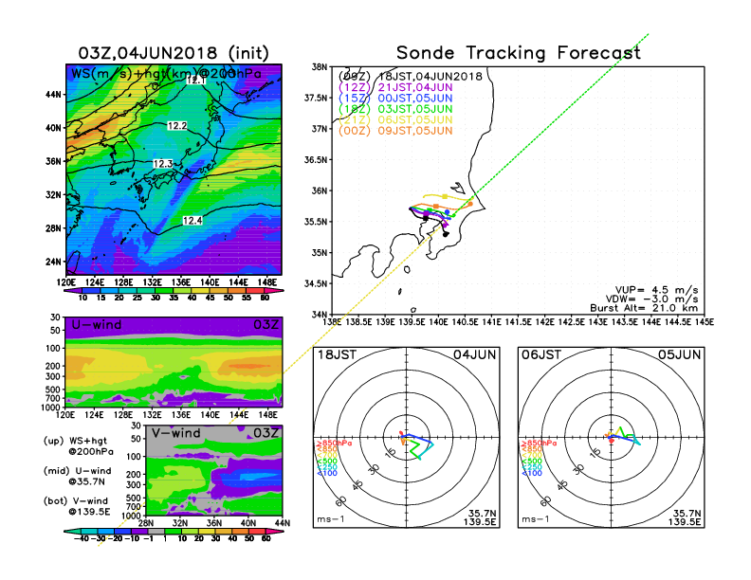Image resolution: width=751 pixels, height=580 pixels.
Task: Click the "V-wind" panel label
Action: pyautogui.click(x=175, y=433)
